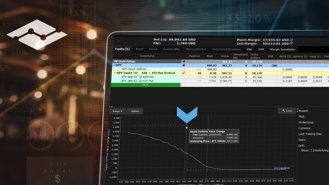Click the Mark column header
This screenshot has width=329, height=185.
click(x=210, y=56)
